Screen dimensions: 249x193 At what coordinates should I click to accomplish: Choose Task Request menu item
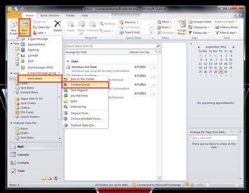(85, 90)
